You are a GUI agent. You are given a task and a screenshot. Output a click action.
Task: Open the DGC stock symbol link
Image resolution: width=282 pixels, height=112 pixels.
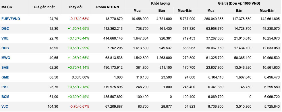5,29
